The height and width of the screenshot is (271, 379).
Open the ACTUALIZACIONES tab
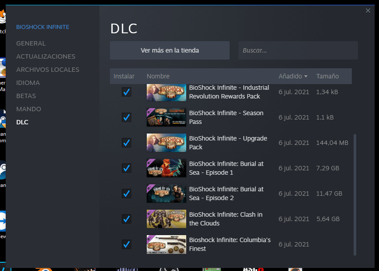(x=46, y=56)
